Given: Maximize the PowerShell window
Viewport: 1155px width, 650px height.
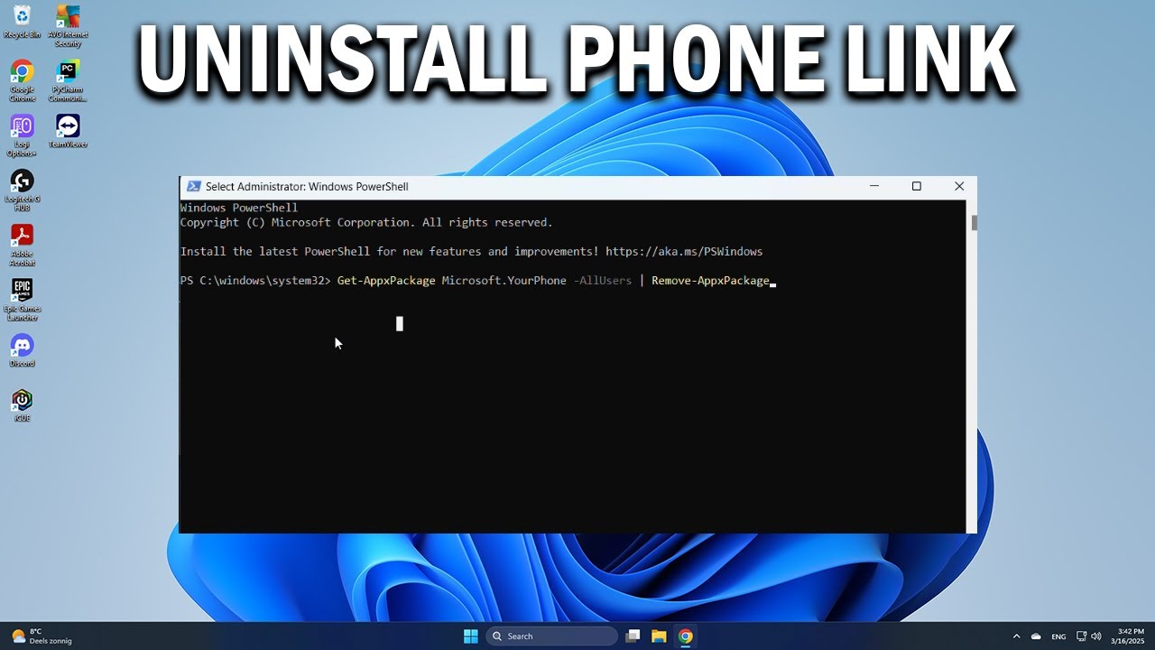Looking at the screenshot, I should point(917,186).
